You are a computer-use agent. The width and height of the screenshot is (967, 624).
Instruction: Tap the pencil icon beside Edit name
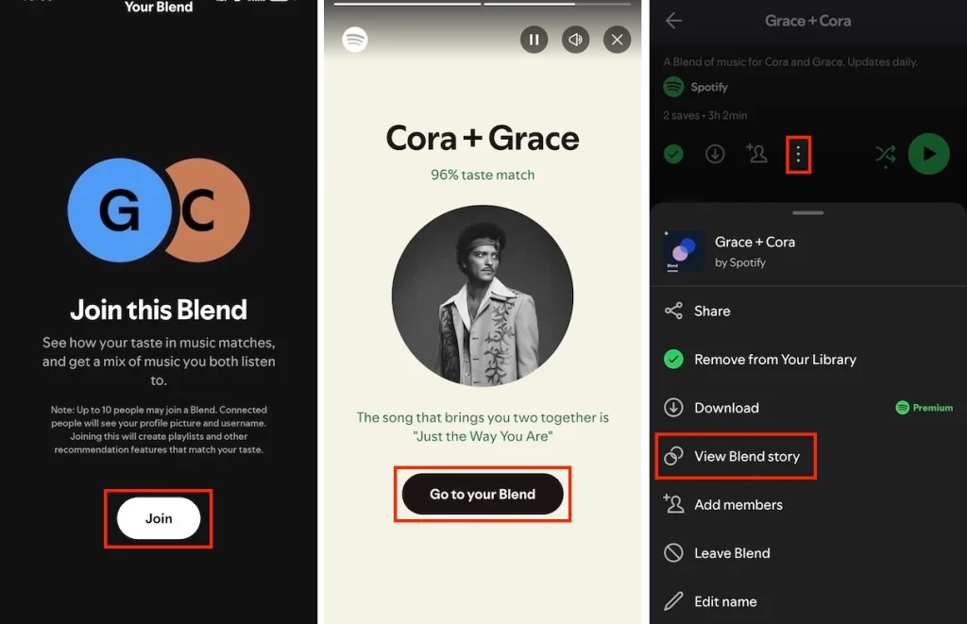[x=673, y=601]
